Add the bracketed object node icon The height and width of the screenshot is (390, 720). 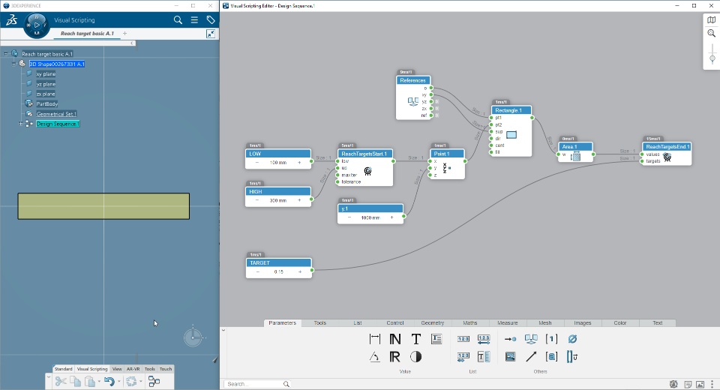551,357
